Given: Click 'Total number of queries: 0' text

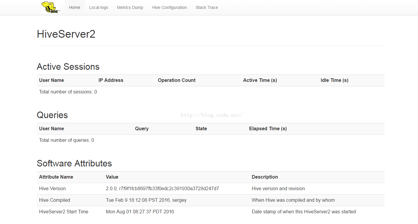Looking at the screenshot, I should point(67,140).
